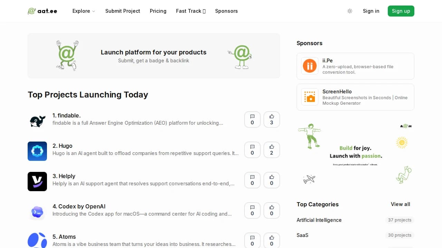Click the green Sign up button
This screenshot has height=248, width=442.
coord(401,11)
